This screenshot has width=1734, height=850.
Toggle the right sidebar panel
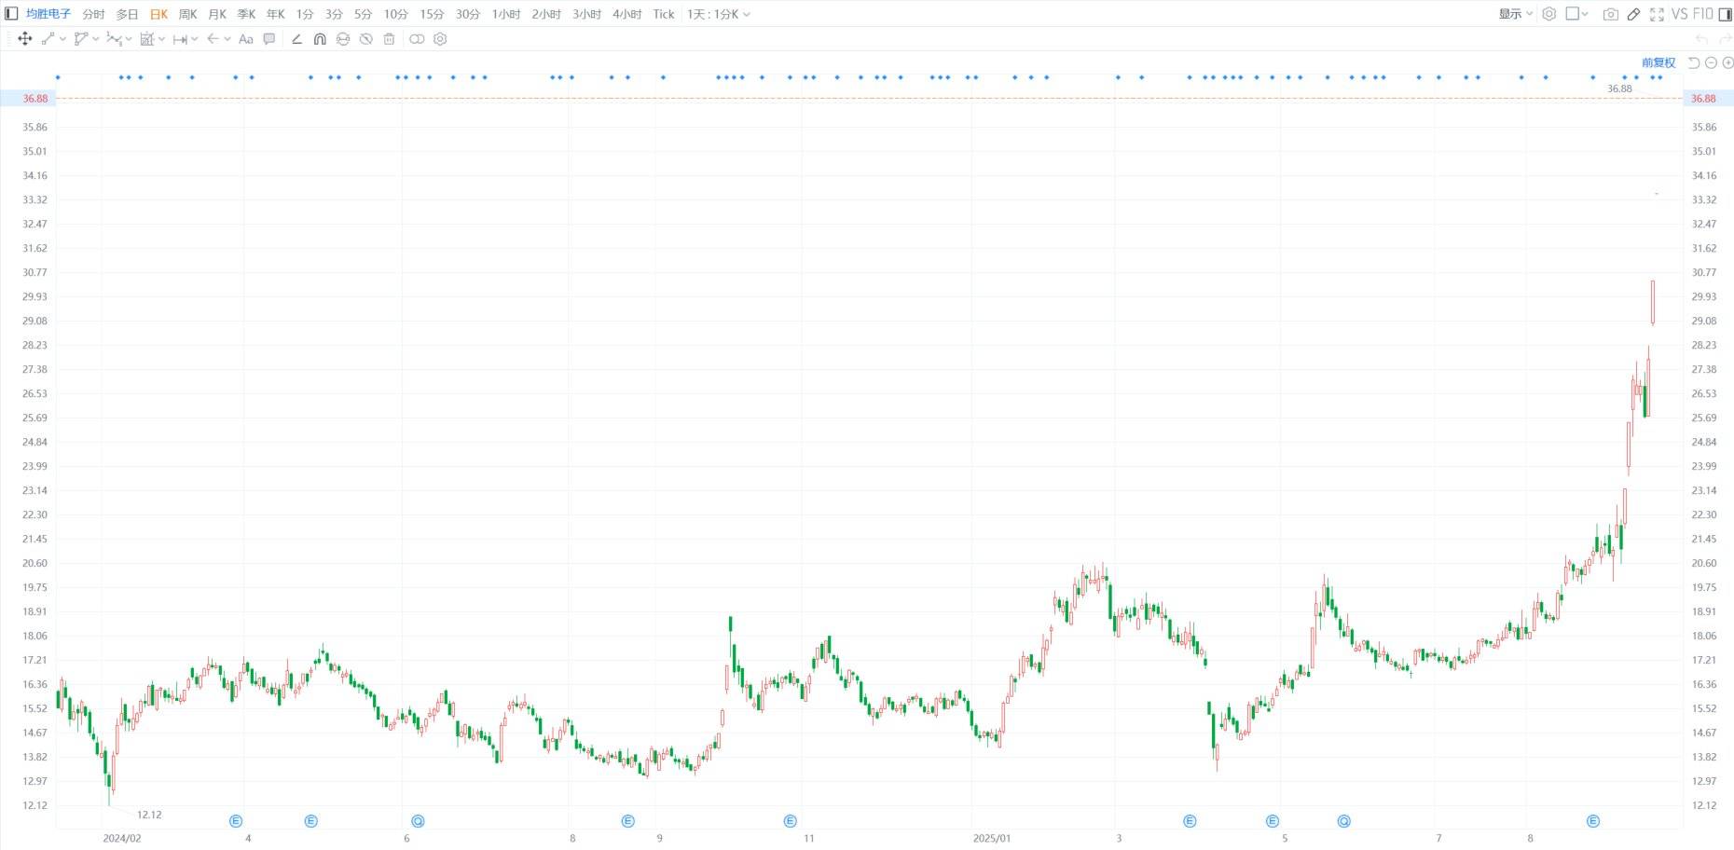(x=1725, y=14)
